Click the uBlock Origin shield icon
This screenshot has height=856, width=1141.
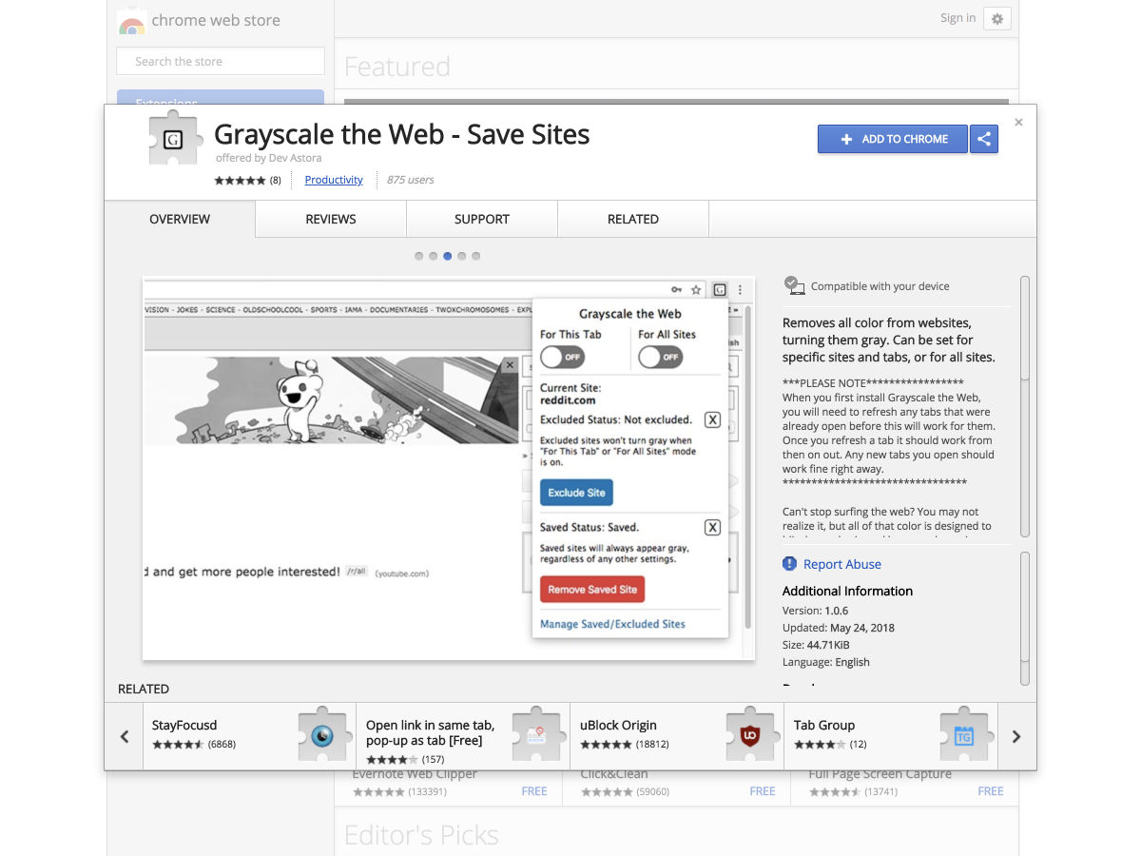tap(749, 734)
